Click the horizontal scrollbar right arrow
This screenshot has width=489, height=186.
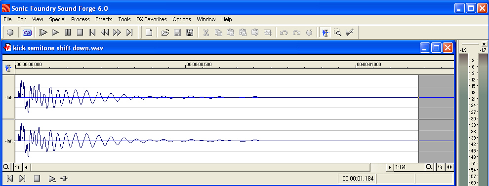coord(390,167)
